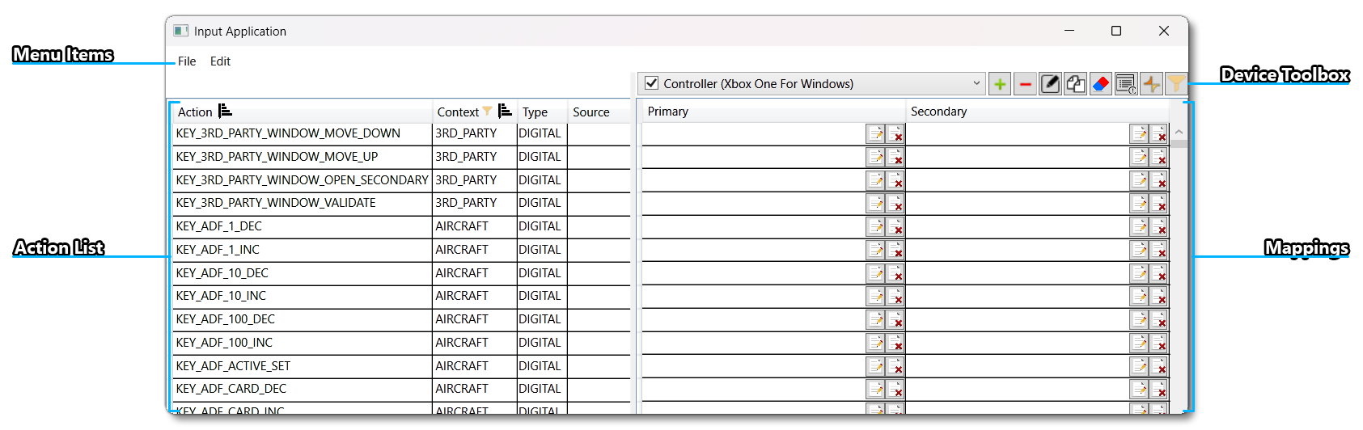Duplicate profile with the copy icon
Image resolution: width=1363 pixels, height=430 pixels.
[1075, 84]
